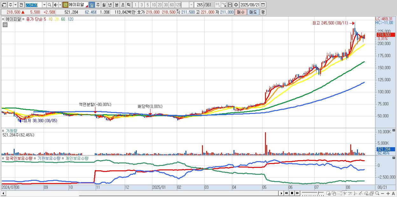The height and width of the screenshot is (197, 397).
Task: Toggle the 전 button in top toolbar
Action: click(x=21, y=5)
